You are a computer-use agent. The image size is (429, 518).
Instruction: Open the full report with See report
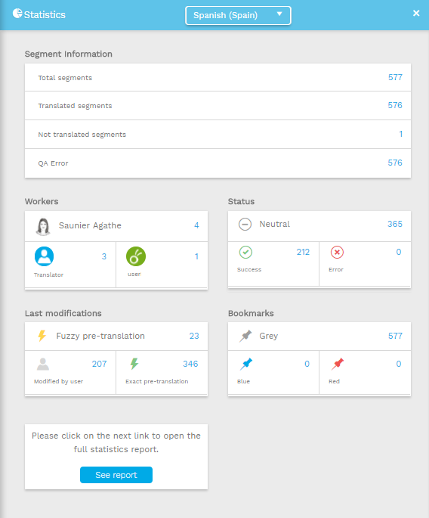[116, 475]
